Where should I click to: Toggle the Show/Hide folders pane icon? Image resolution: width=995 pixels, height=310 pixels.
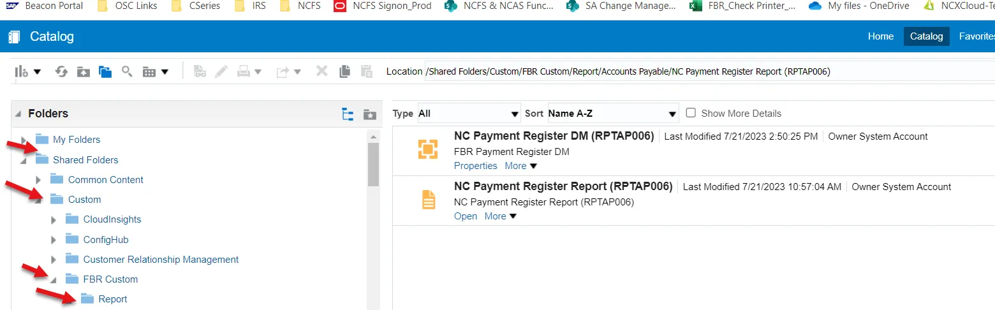pos(105,71)
